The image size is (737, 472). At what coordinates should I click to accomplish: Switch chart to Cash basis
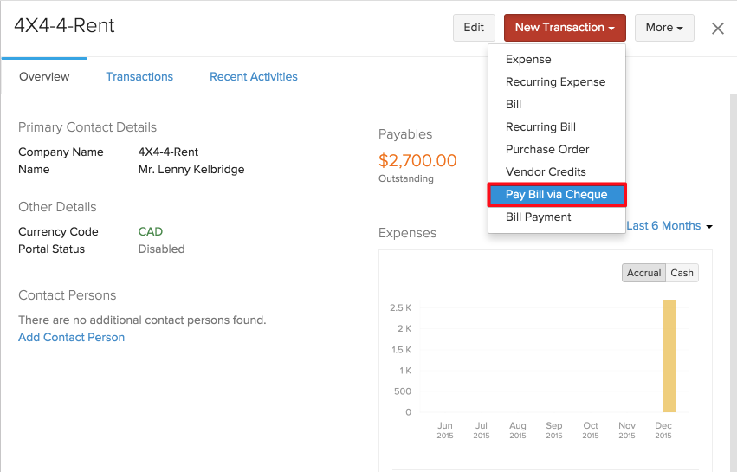pos(682,273)
